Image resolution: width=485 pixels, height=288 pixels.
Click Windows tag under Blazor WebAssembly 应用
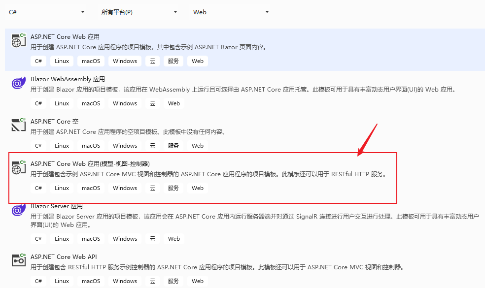pos(125,103)
